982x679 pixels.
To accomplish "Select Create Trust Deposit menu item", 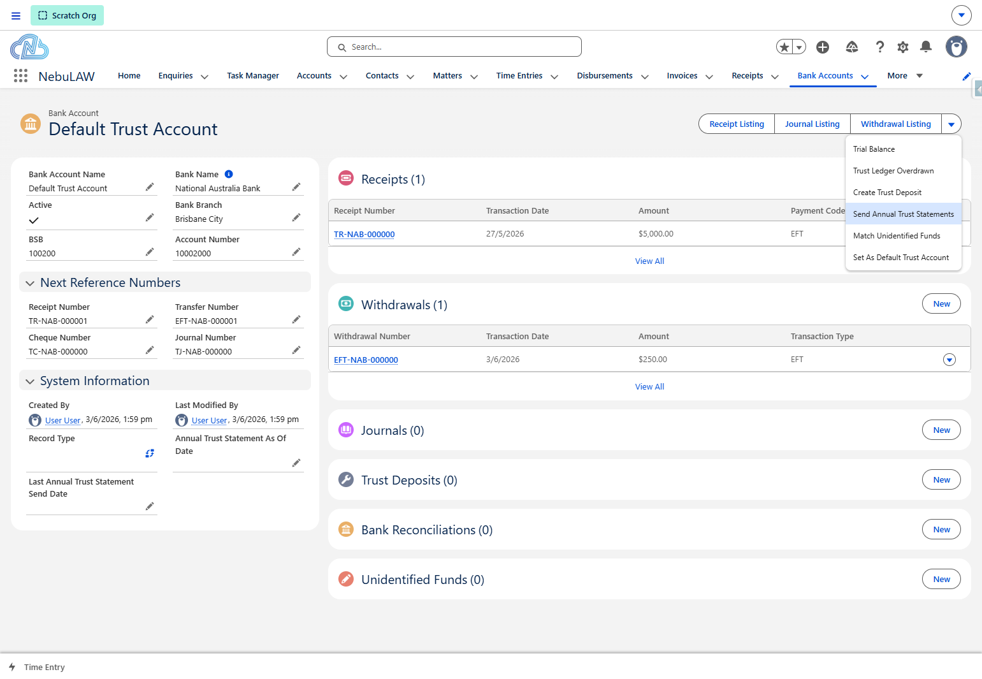I will 903,193.
